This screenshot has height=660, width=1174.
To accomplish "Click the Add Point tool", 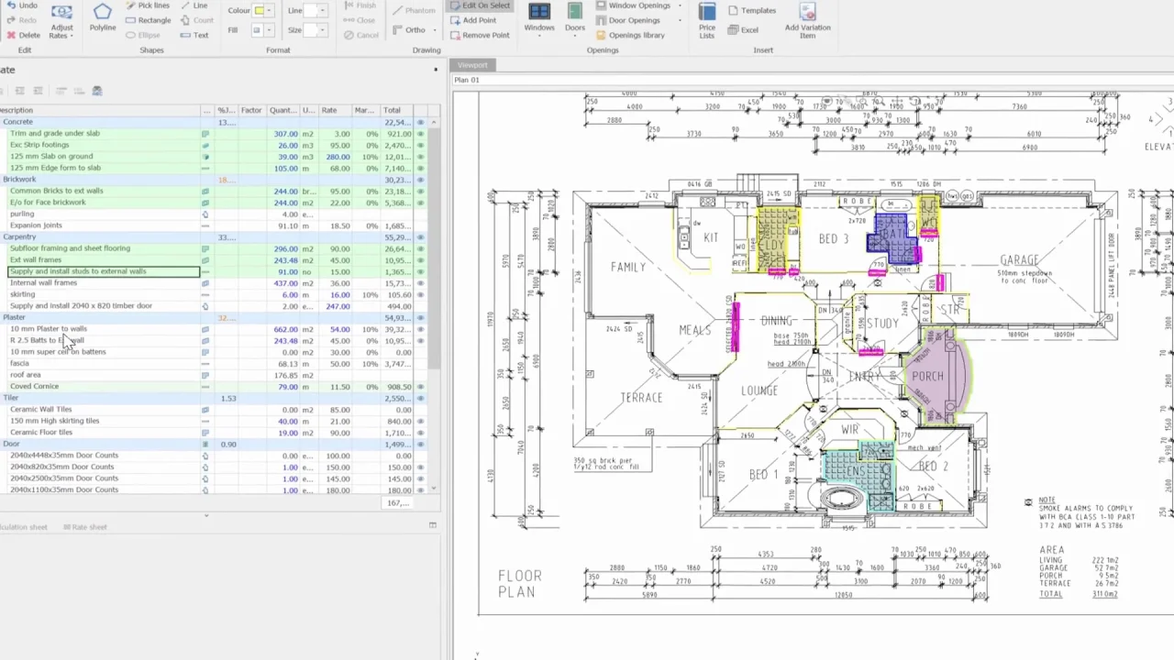I will click(473, 20).
